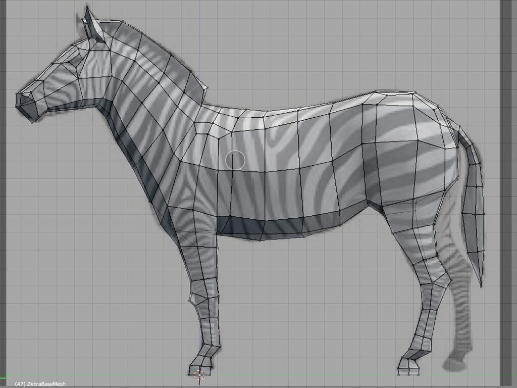Screen dimensions: 517x388
Task: Pick the vertex at the mane's lower end
Action: 206,88
